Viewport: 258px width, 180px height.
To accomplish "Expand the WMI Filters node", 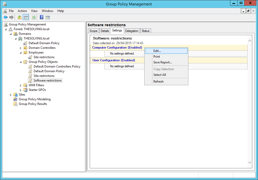I will coord(21,85).
